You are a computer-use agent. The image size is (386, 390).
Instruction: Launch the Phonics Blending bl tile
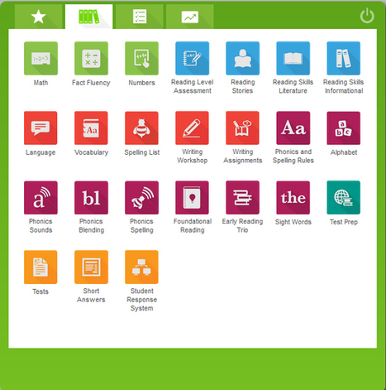click(91, 198)
